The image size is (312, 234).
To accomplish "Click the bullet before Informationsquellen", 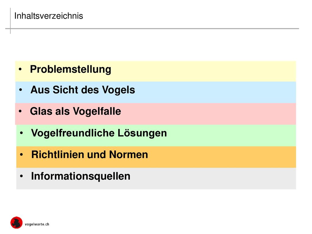I will point(22,176).
